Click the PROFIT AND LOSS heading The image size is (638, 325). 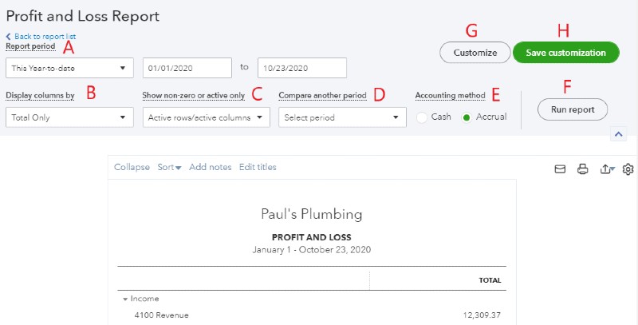(312, 237)
